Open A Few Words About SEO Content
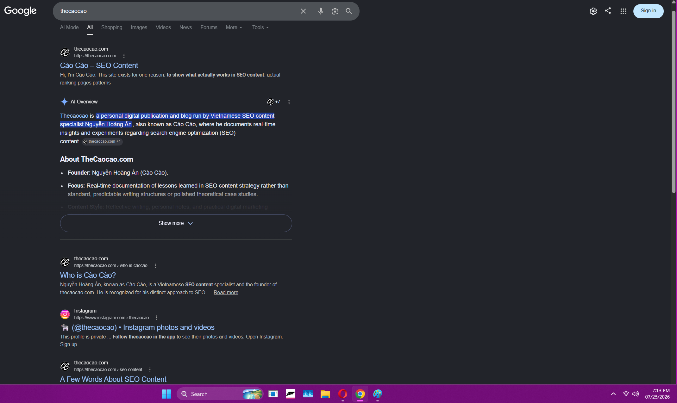 click(113, 379)
